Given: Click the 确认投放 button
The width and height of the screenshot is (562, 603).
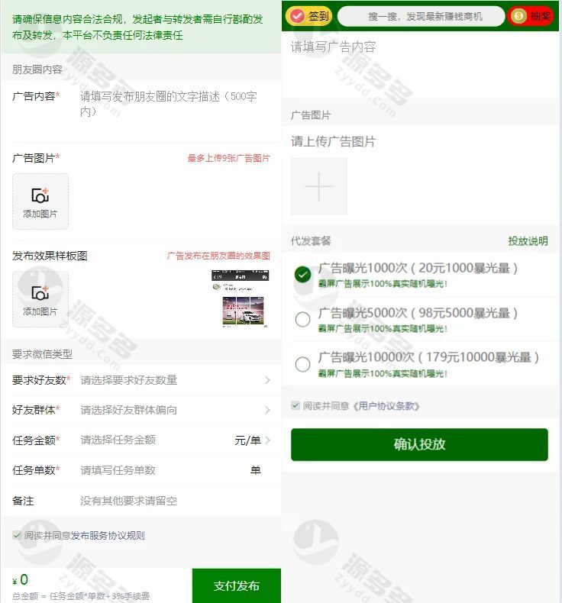Looking at the screenshot, I should [x=419, y=444].
